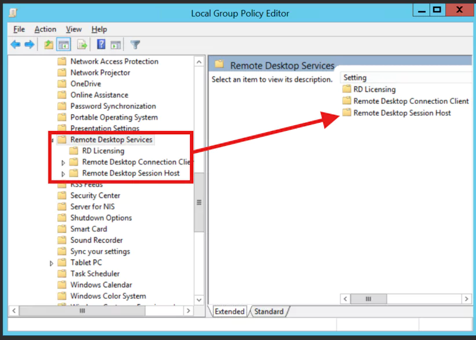
Task: Select Server for NIS in the tree
Action: [93, 207]
